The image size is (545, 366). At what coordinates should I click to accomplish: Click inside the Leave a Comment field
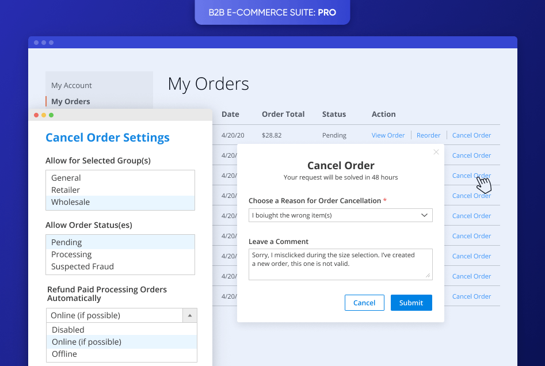coord(340,264)
